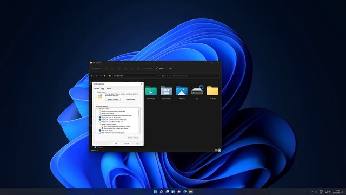Click the Paste icon in Explorer toolbar
This screenshot has height=195, width=346.
click(119, 69)
